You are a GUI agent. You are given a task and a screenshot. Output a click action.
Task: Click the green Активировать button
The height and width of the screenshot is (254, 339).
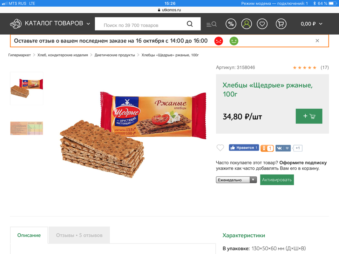(x=277, y=180)
